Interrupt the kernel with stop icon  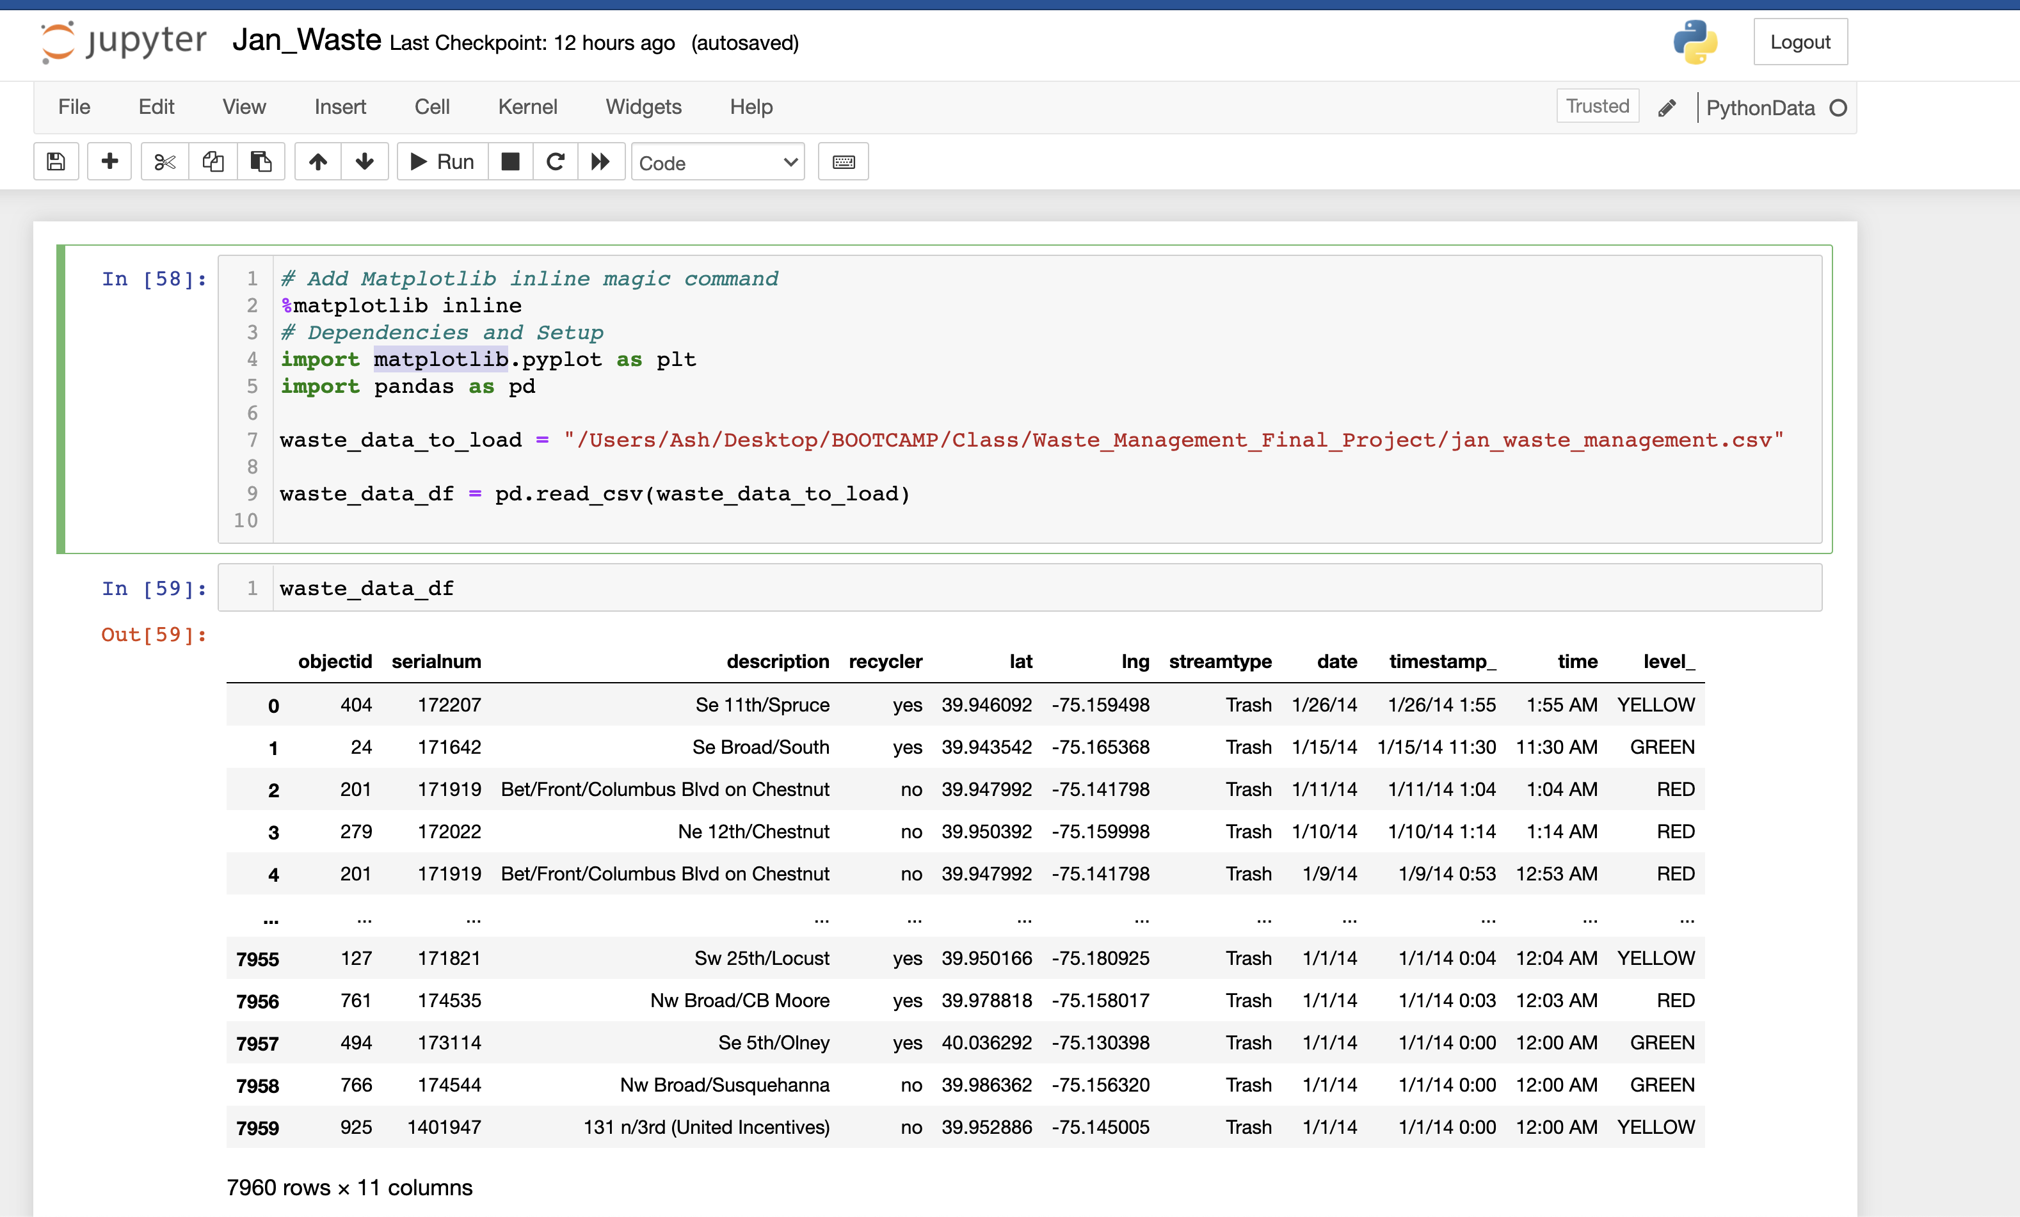pos(510,163)
